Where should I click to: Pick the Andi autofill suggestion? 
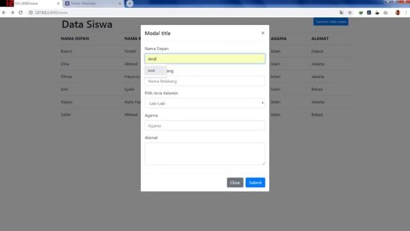[156, 71]
